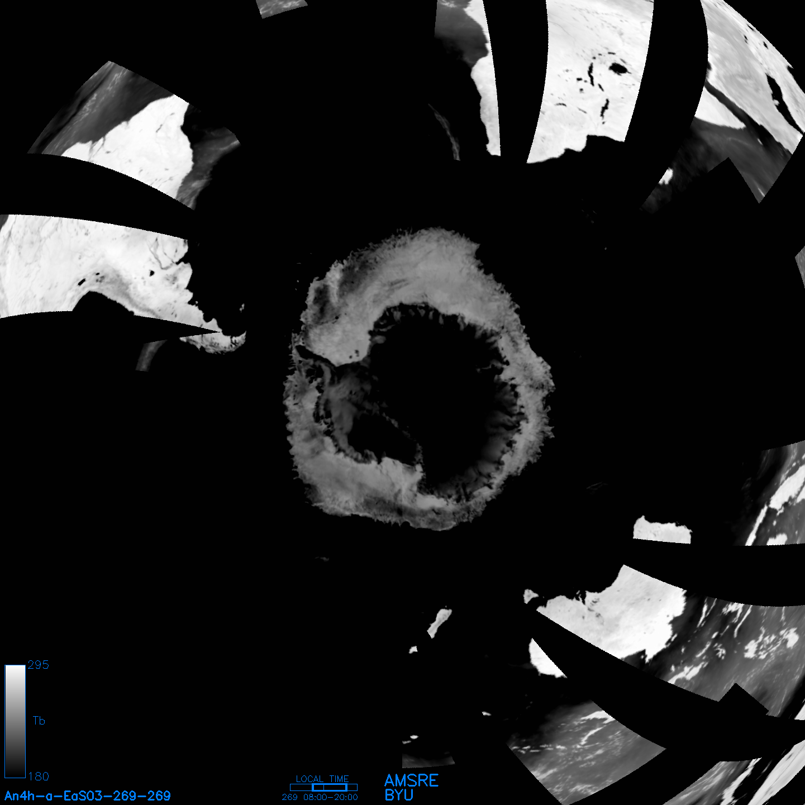Click the BYU label
Screen dimensions: 805x805
tap(399, 795)
